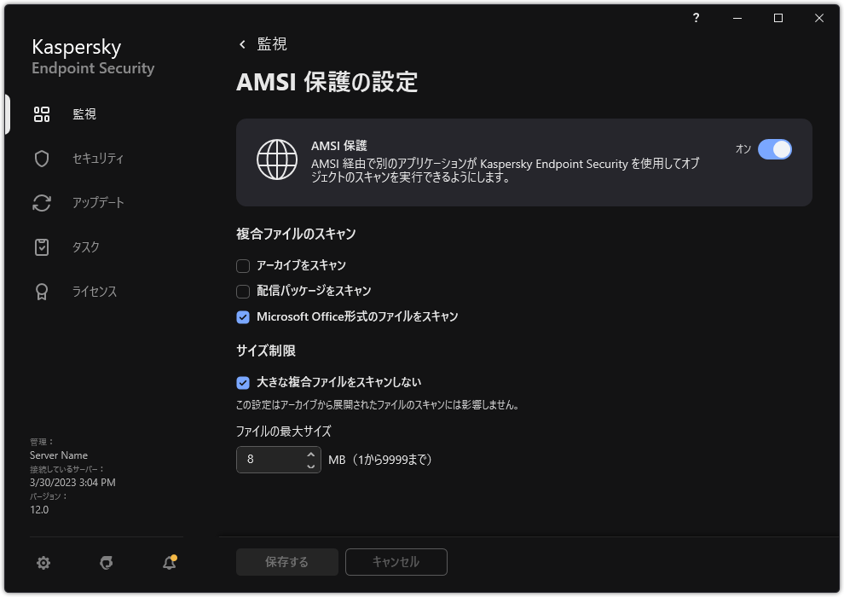Select the monitoring grid icon in sidebar
Image resolution: width=844 pixels, height=597 pixels.
pyautogui.click(x=41, y=113)
